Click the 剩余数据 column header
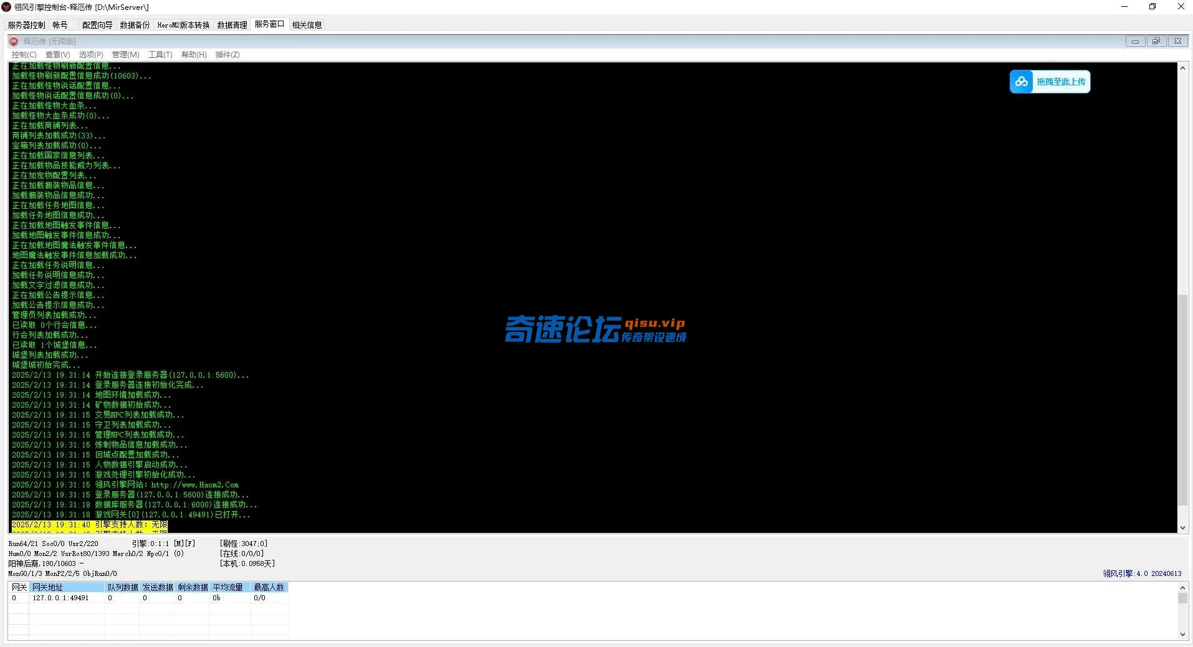The height and width of the screenshot is (647, 1193). (x=192, y=587)
